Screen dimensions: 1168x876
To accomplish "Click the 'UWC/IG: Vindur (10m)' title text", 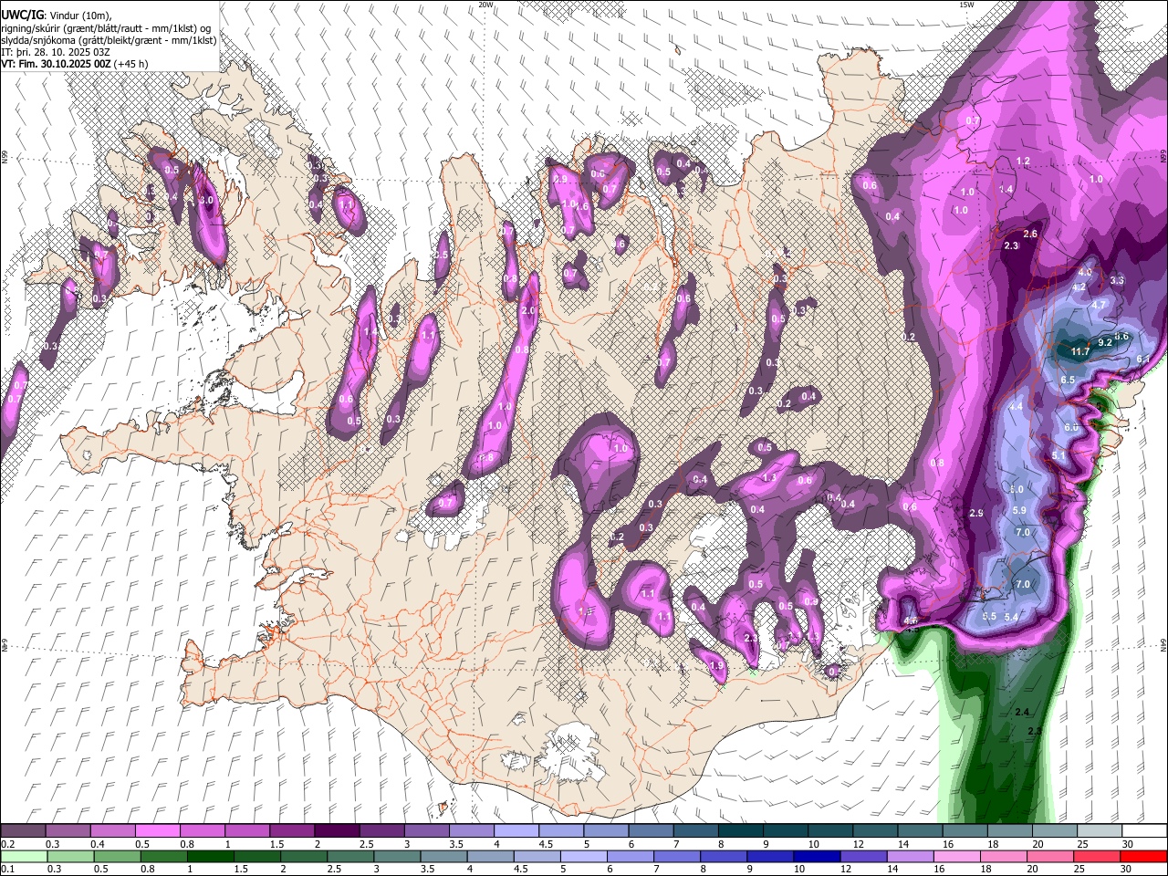I will [57, 16].
